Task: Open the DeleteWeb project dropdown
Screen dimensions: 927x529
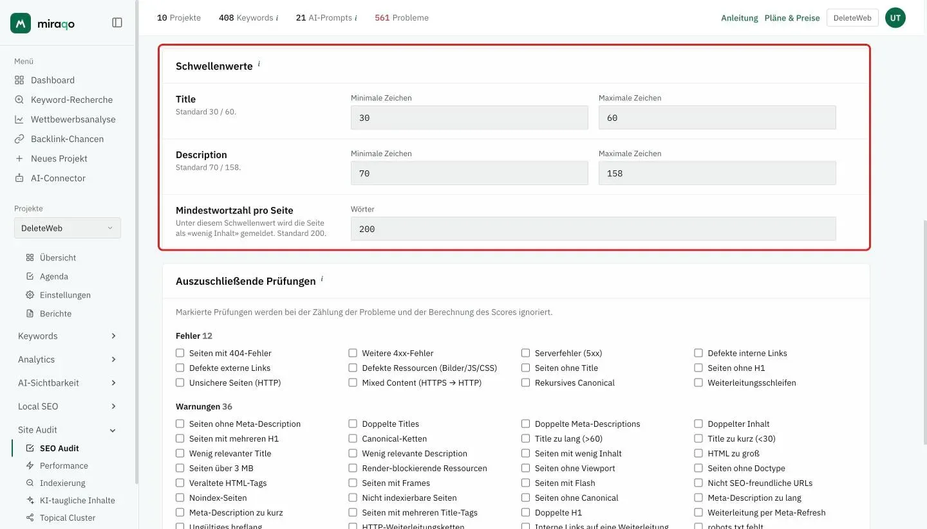Action: 68,228
